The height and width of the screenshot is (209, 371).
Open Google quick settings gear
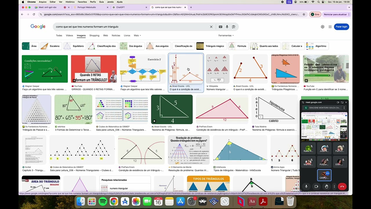tap(323, 27)
